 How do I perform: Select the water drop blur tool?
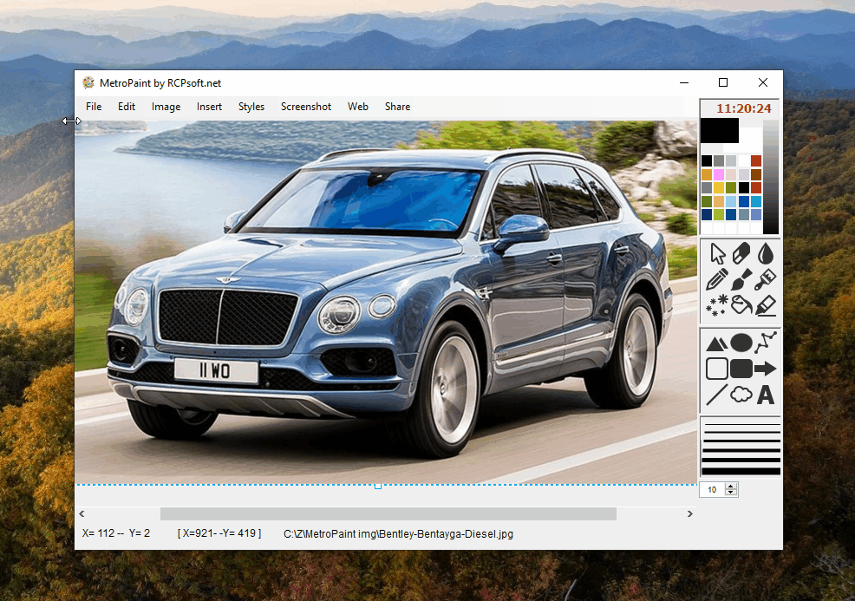point(766,253)
